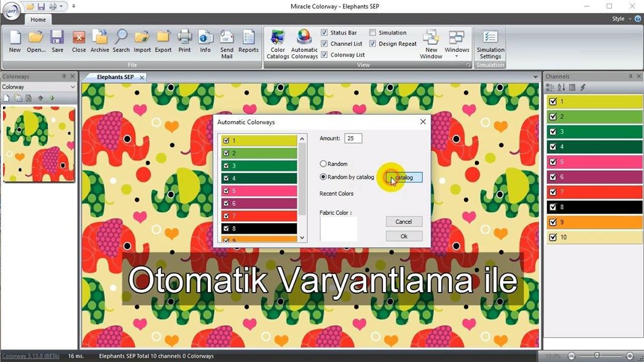Click the Amount input field
The height and width of the screenshot is (362, 644).
tap(353, 138)
